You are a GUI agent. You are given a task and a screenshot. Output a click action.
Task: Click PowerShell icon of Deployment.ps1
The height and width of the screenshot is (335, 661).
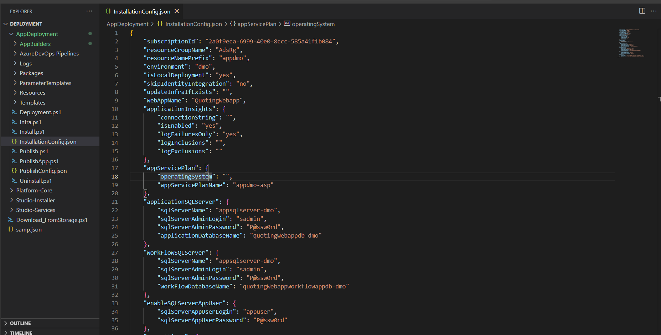coord(14,112)
